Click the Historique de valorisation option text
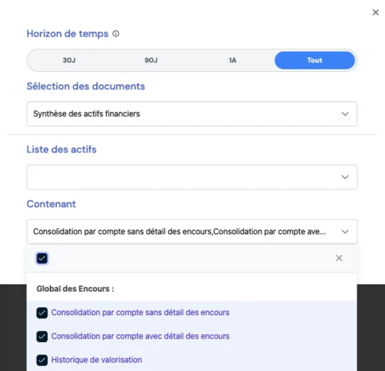385x371 pixels. 97,360
